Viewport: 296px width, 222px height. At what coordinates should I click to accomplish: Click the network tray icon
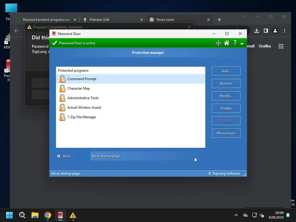(254, 215)
